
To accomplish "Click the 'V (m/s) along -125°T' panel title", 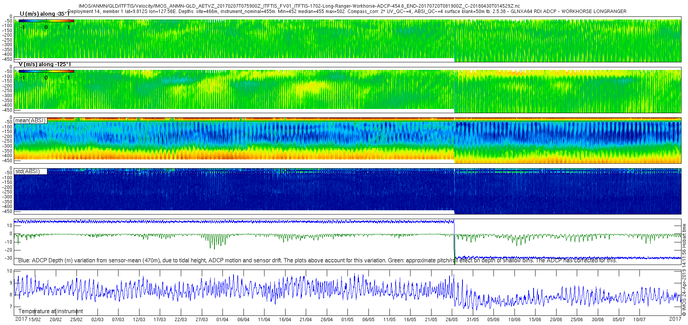I will [x=45, y=64].
